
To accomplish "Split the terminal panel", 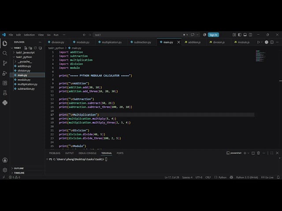I will (x=253, y=153).
